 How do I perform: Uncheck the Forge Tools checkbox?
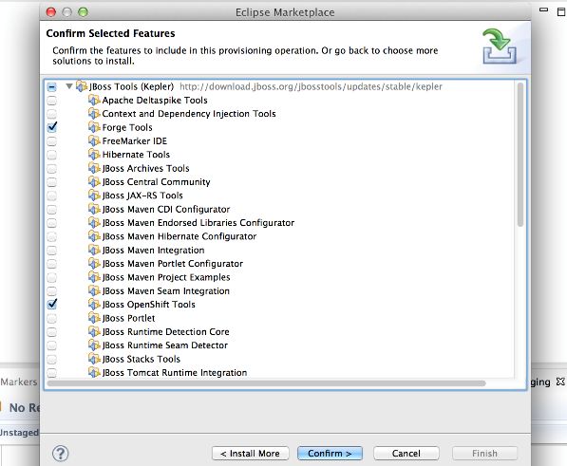click(x=52, y=127)
